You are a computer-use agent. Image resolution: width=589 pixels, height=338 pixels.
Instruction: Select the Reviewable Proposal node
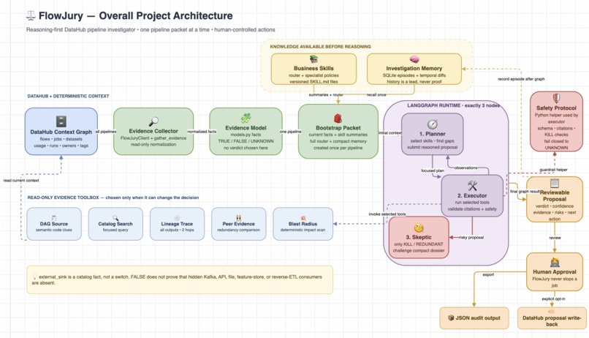555,199
